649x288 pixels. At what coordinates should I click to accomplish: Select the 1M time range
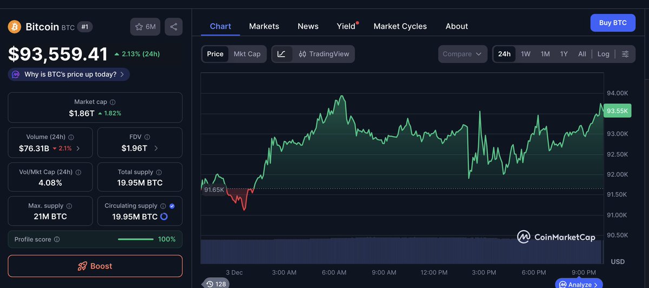pyautogui.click(x=545, y=54)
